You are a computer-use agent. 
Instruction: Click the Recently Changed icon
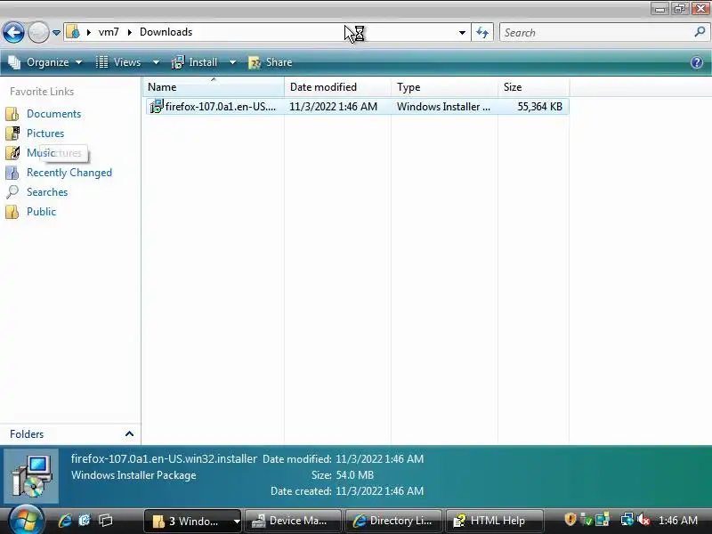pos(12,173)
